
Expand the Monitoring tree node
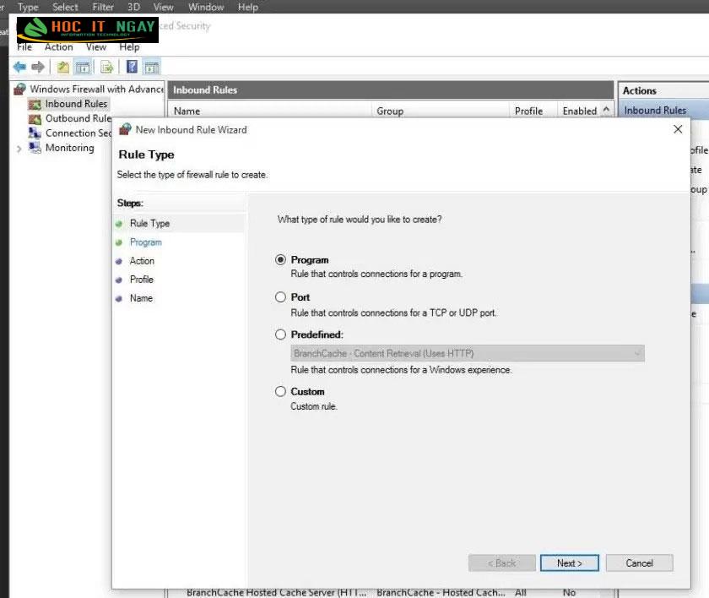19,149
